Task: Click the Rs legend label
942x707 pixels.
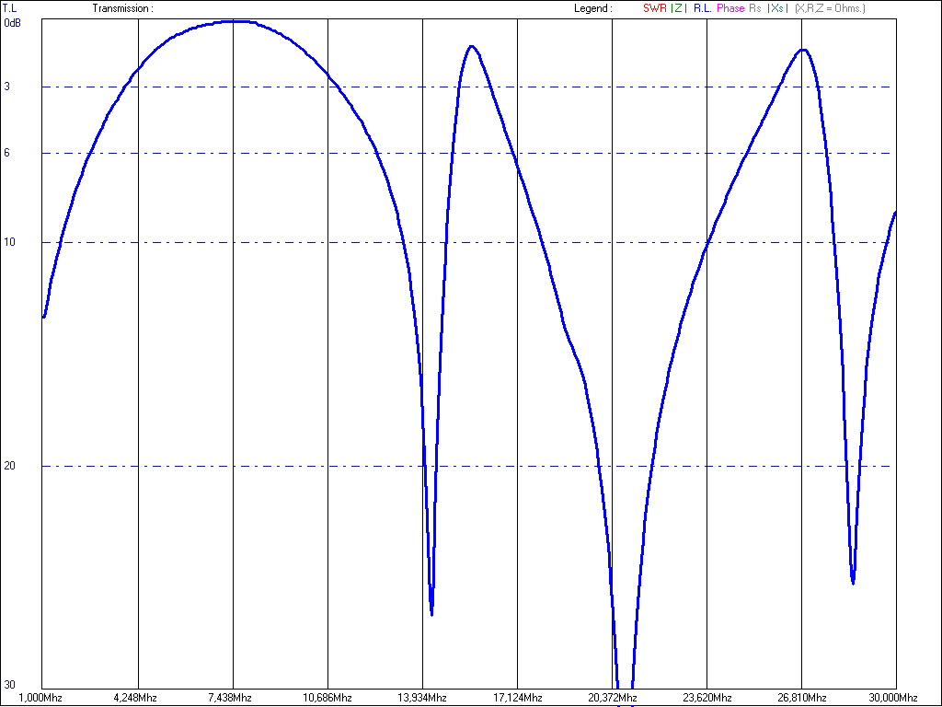Action: tap(755, 8)
